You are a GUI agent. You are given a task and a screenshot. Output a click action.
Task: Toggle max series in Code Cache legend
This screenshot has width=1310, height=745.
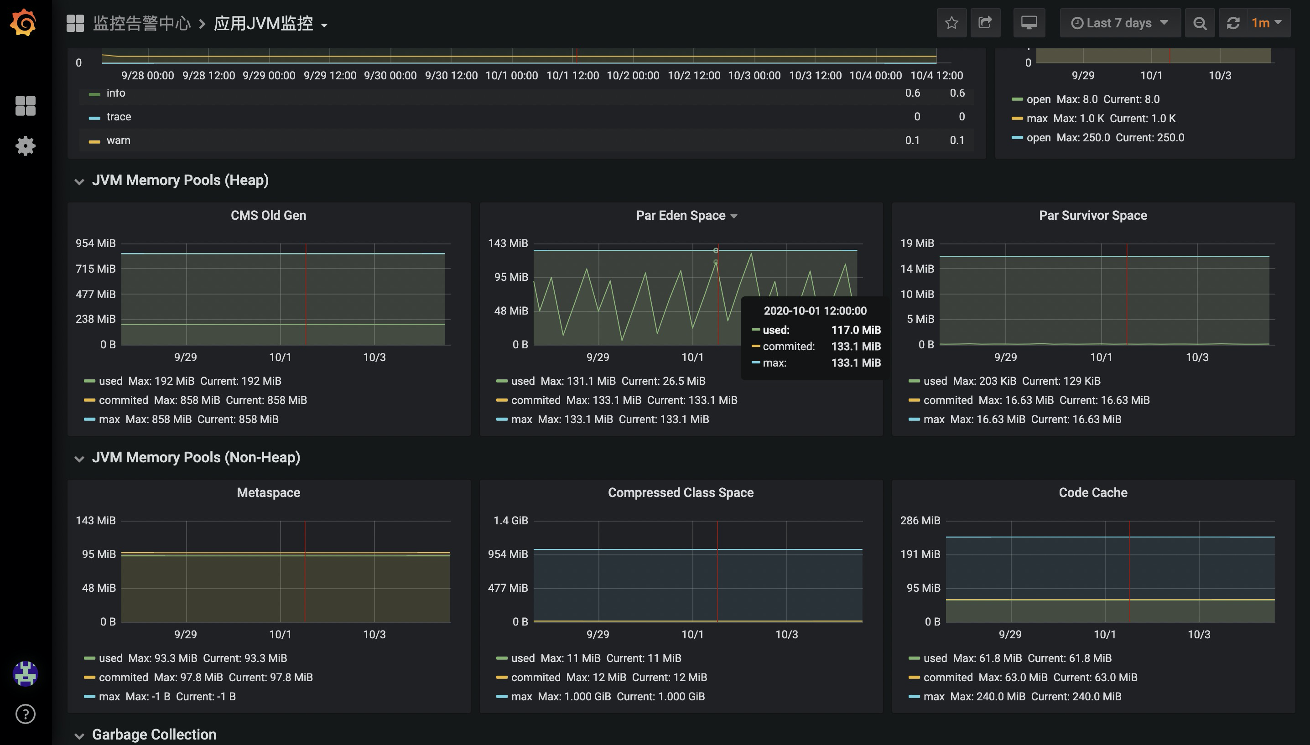click(x=934, y=696)
